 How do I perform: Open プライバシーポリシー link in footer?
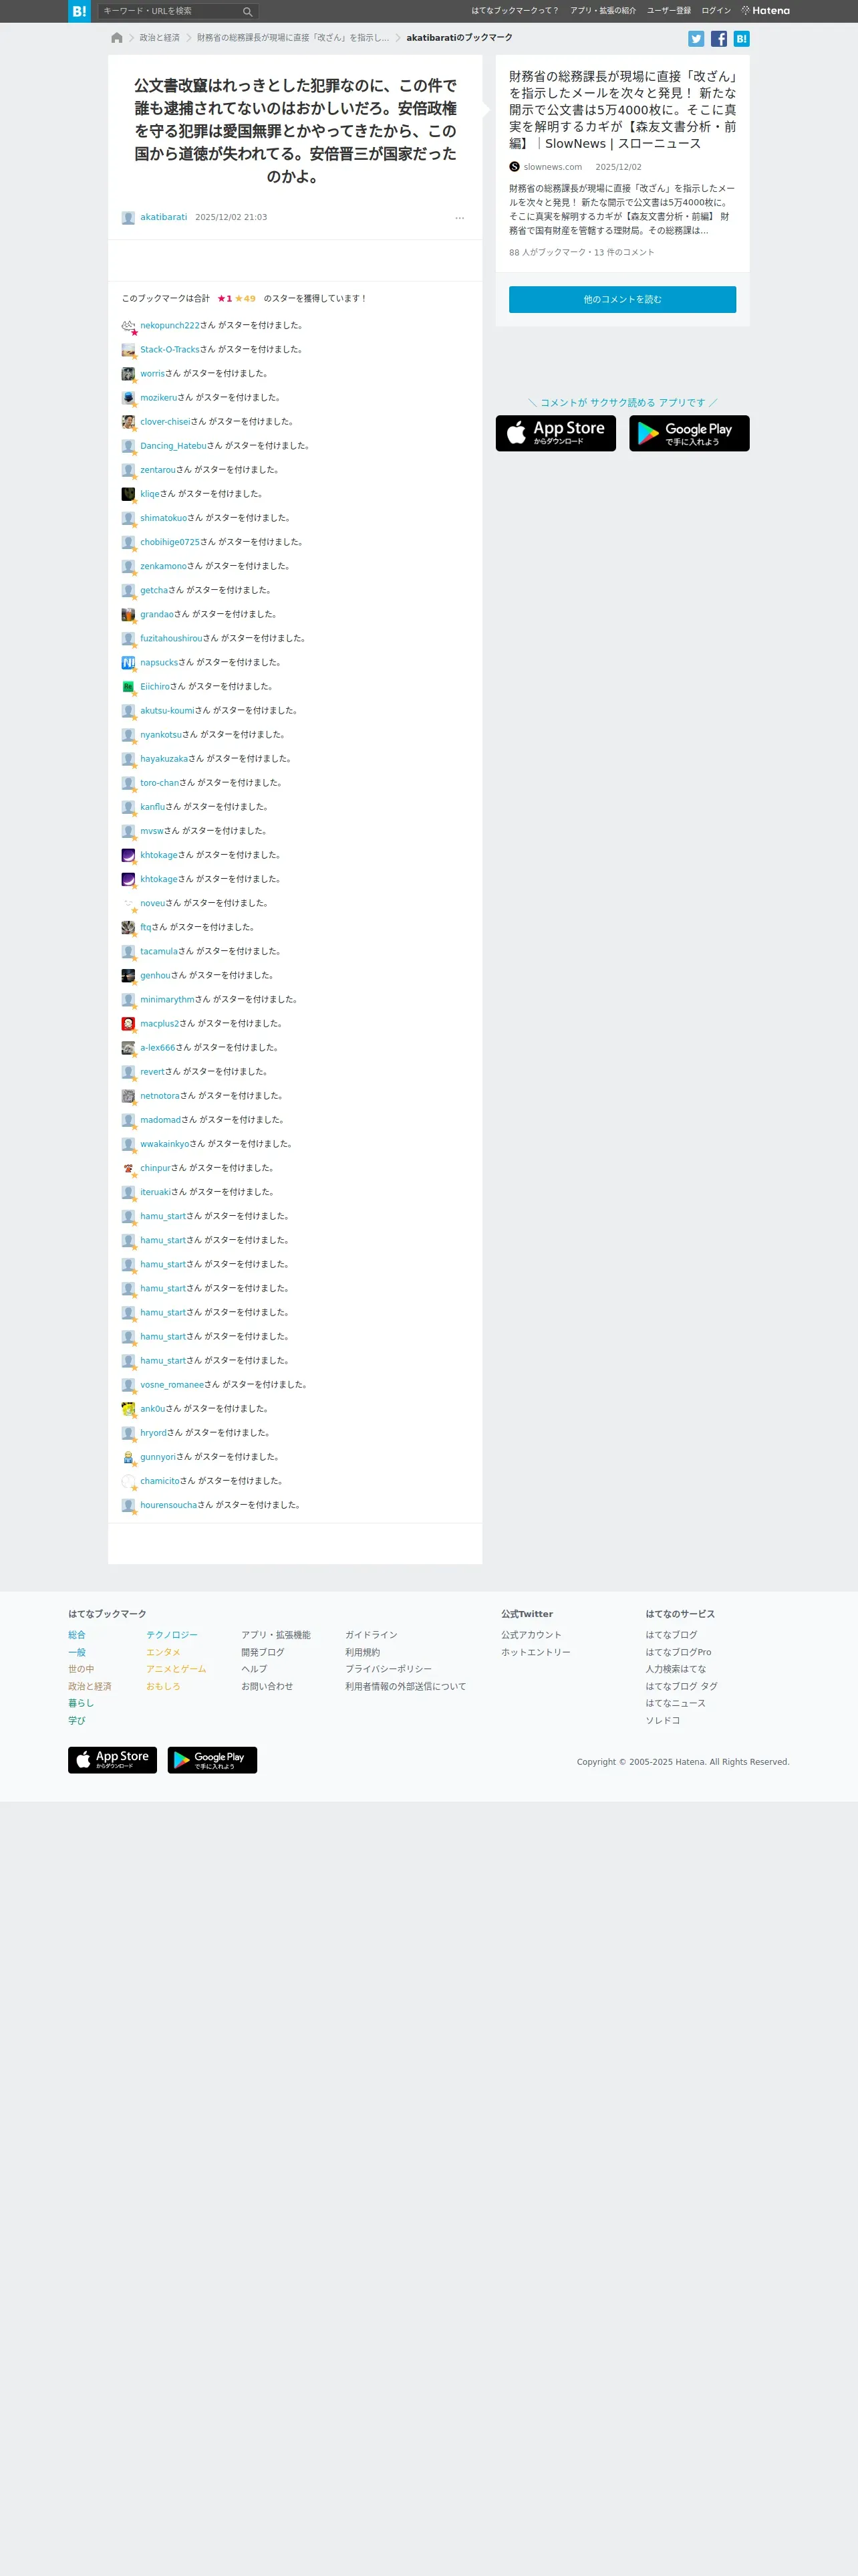coord(388,1669)
